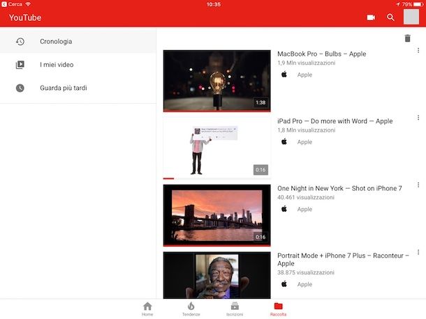Image resolution: width=426 pixels, height=319 pixels.
Task: Click the battery indicator in status bar
Action: [418, 4]
